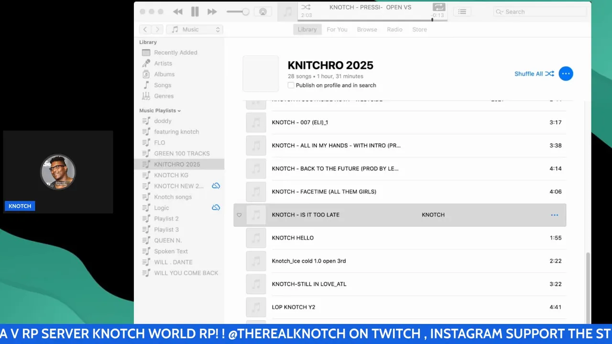Click the music note icon of LOP KNOTCH Y2
This screenshot has height=344, width=612.
(256, 307)
